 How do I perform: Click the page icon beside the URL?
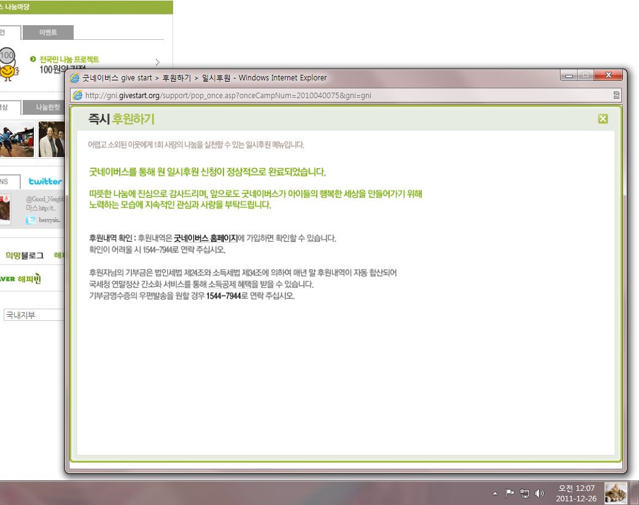[77, 95]
